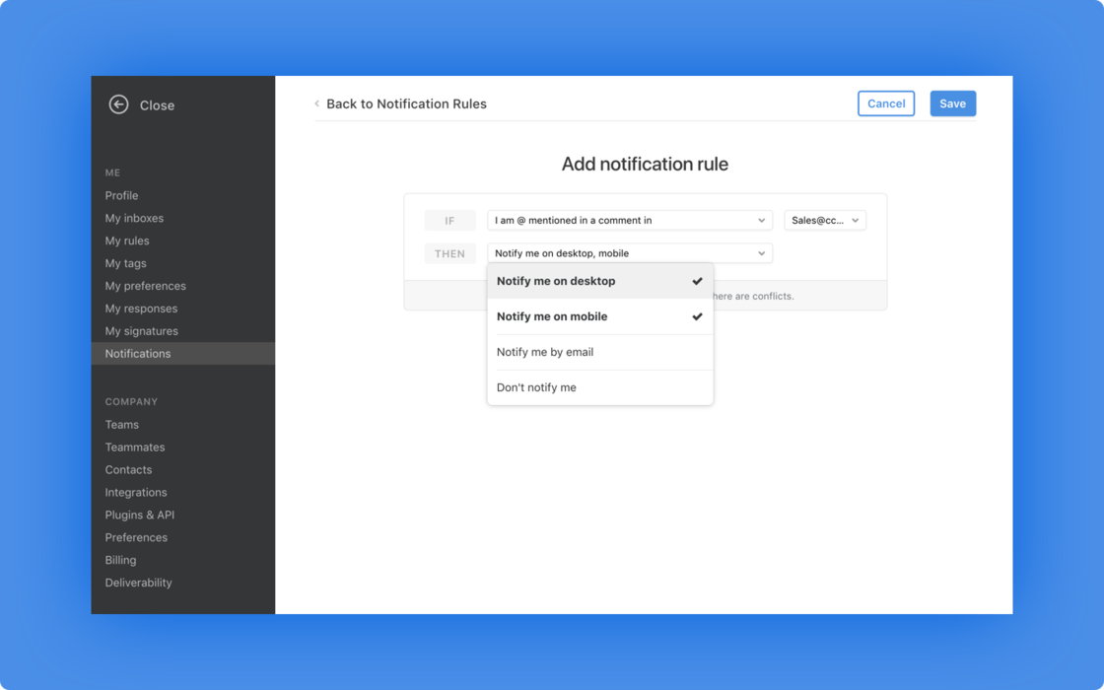Toggle the Notify me on desktop option

click(x=600, y=281)
